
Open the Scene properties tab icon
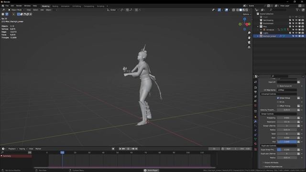[x=255, y=101]
